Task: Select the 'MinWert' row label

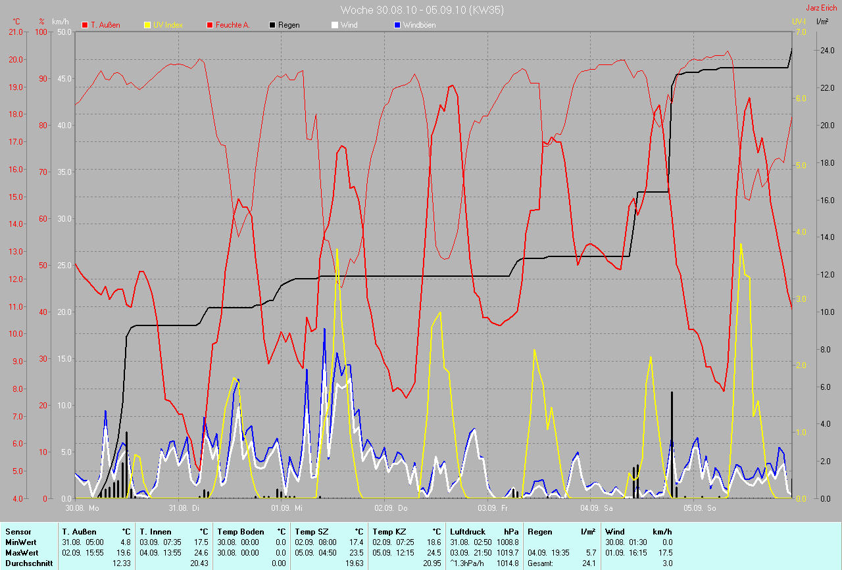Action: point(21,542)
